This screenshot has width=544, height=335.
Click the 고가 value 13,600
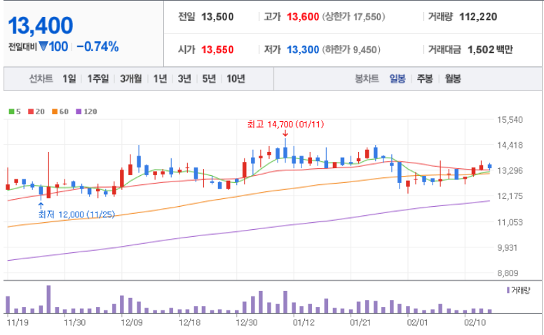(303, 17)
